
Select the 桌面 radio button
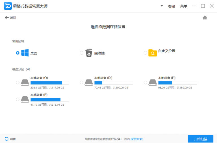18,53
